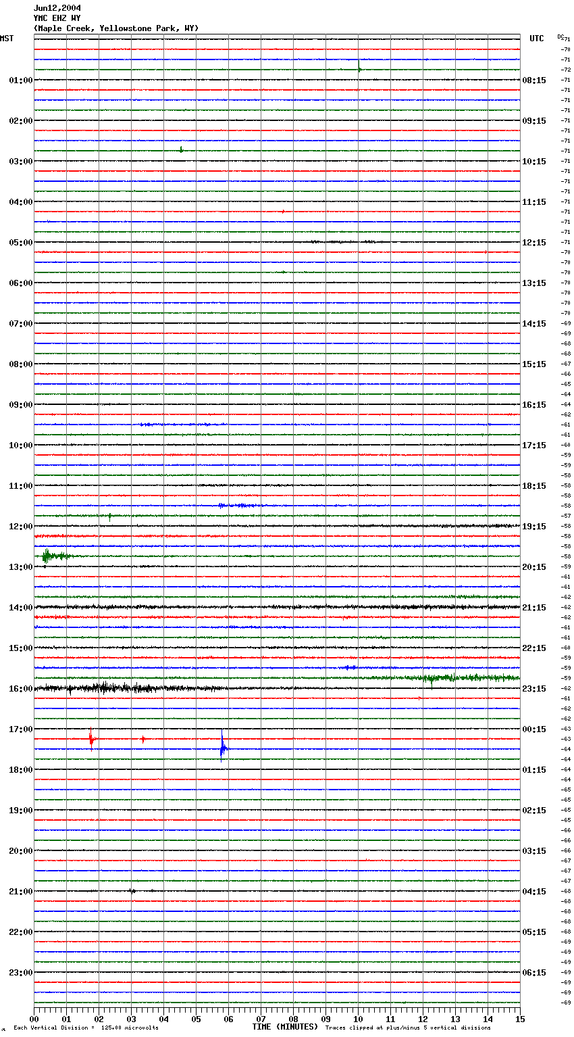
Task: Click the green spike near minute 10 before 01:00
Action: point(359,68)
